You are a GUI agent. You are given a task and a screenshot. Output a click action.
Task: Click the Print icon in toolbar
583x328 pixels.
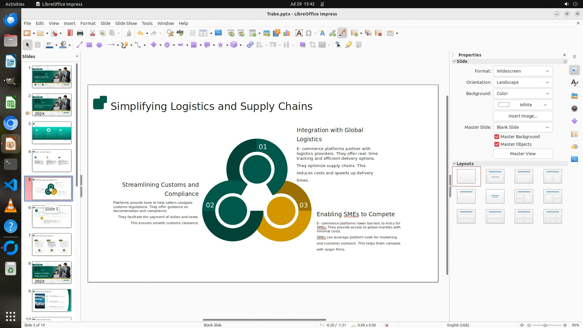(x=80, y=33)
